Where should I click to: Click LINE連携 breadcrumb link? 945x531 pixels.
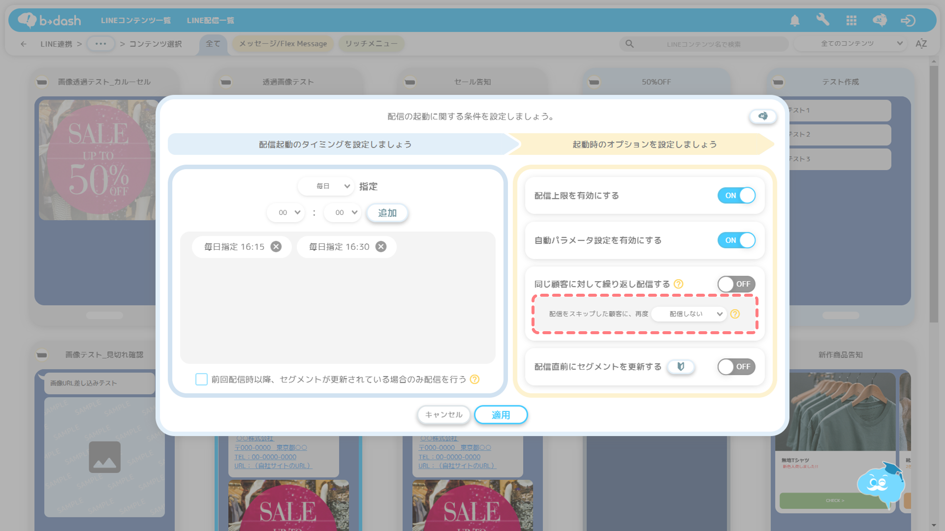56,44
